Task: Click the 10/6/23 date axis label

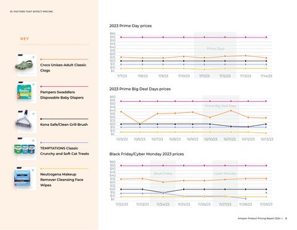Action: (140, 139)
